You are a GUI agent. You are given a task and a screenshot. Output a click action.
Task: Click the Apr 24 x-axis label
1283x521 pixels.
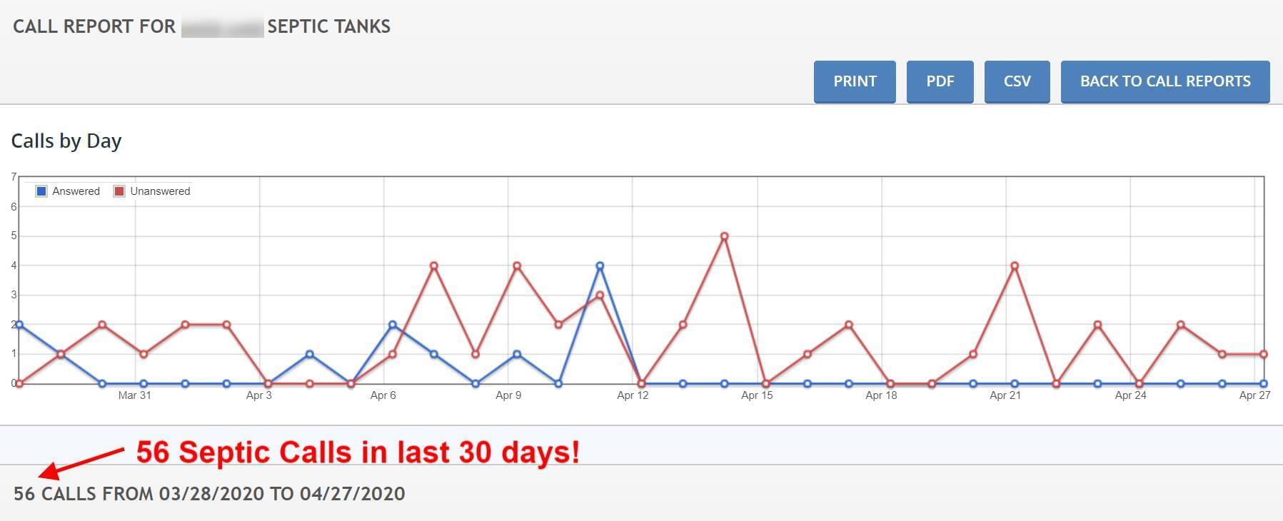coord(1130,395)
